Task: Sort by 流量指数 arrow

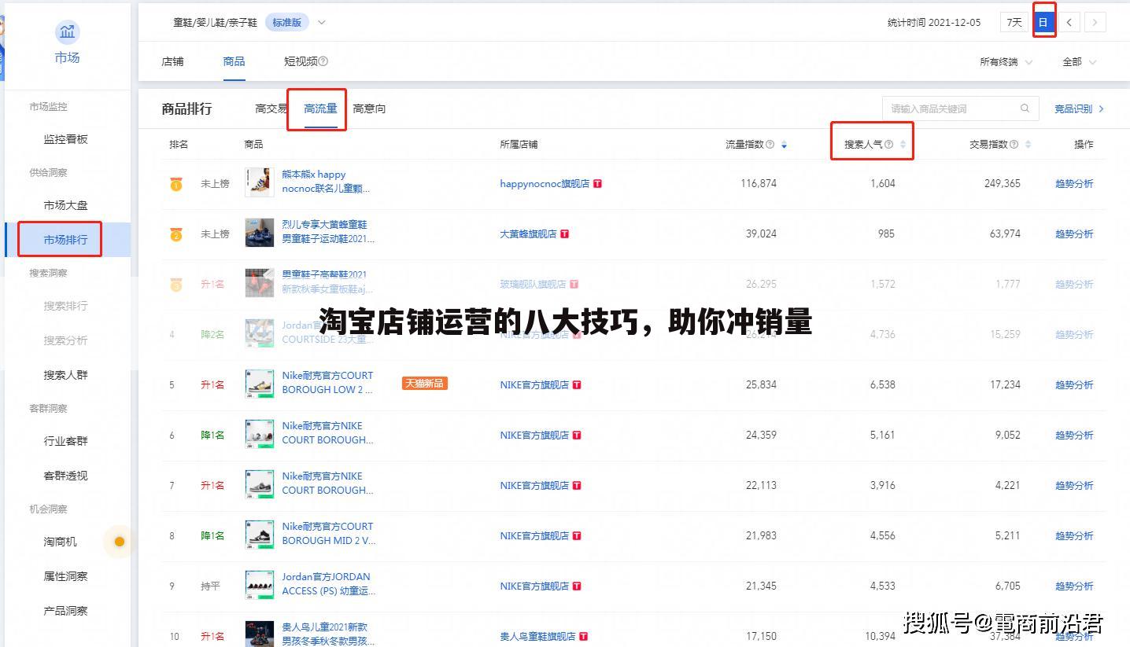Action: pos(784,145)
